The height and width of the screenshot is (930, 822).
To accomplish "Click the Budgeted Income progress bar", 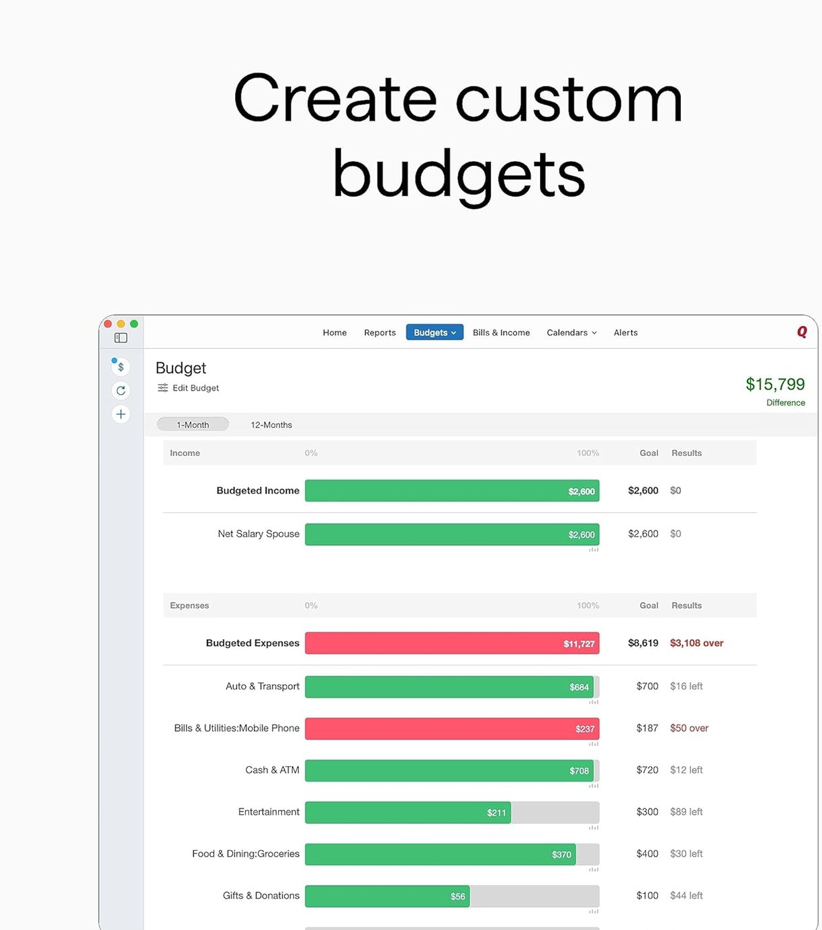I will pyautogui.click(x=452, y=491).
